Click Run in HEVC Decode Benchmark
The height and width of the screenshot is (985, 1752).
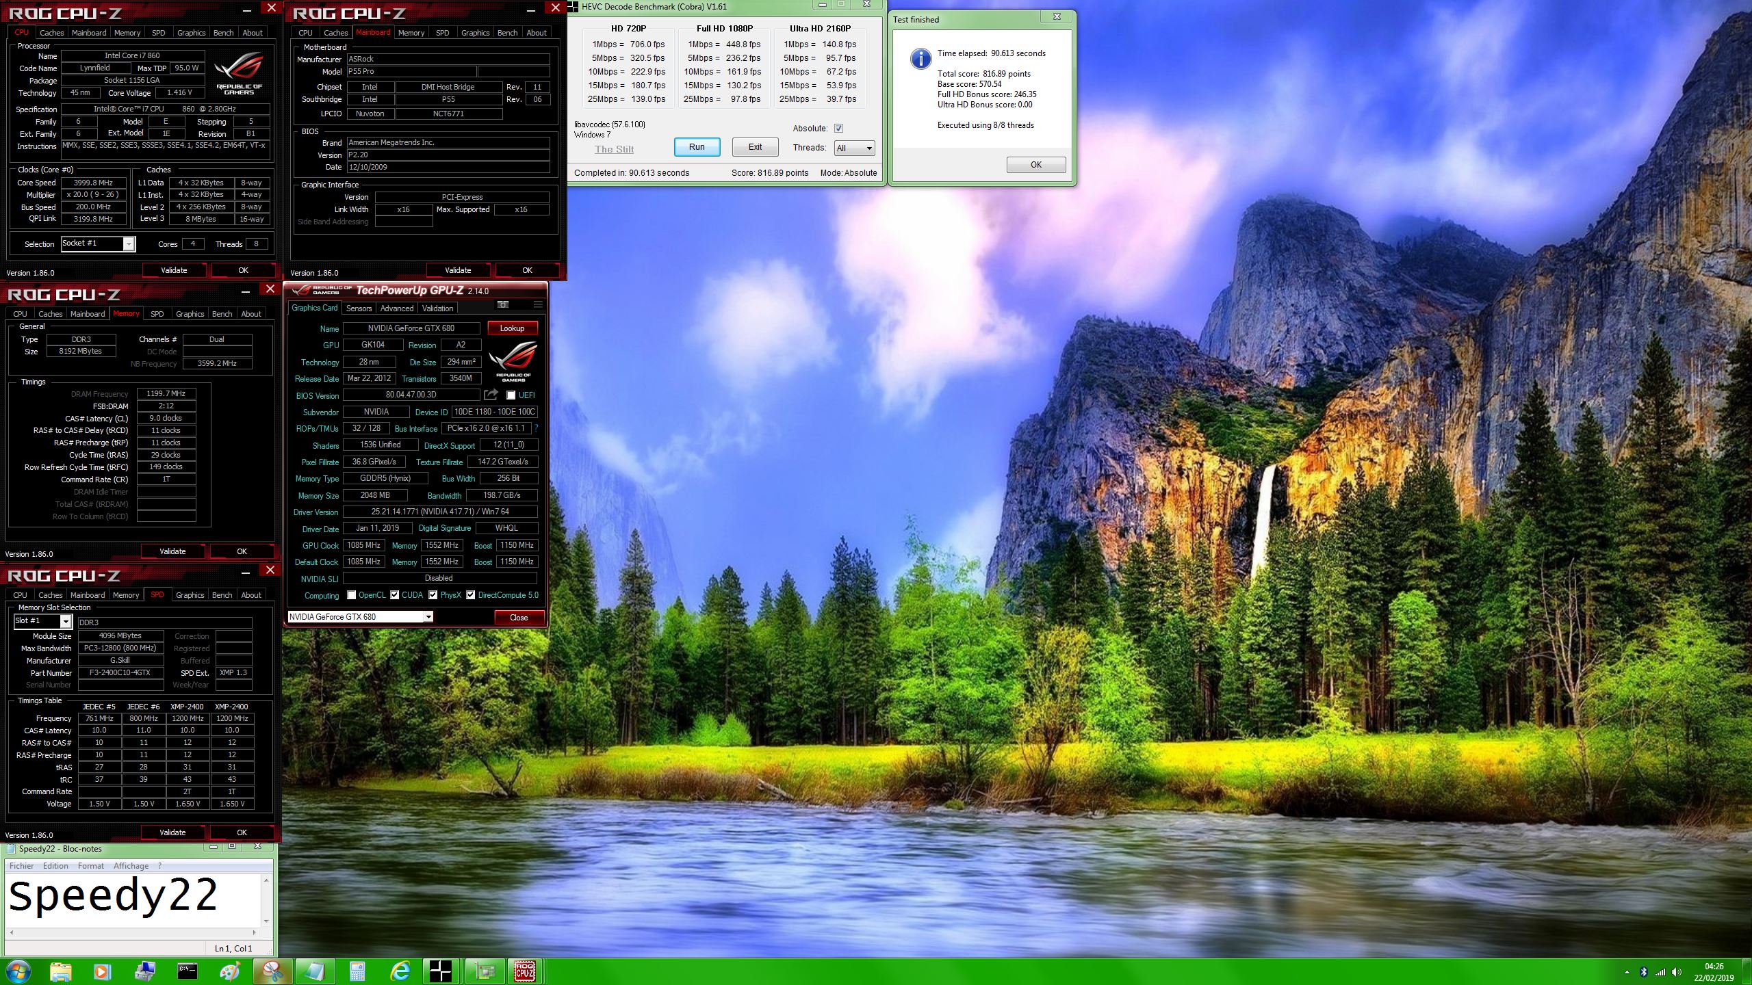(697, 147)
